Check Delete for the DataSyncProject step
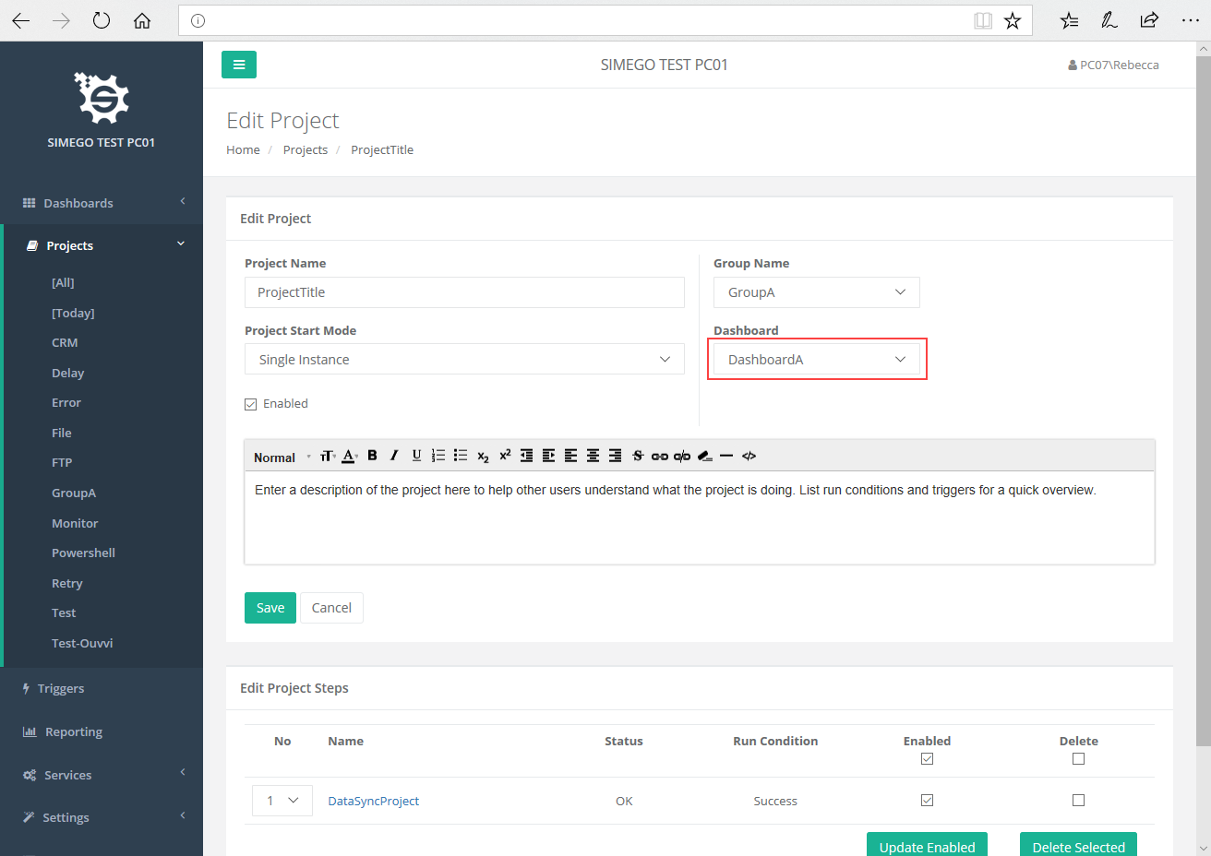Viewport: 1211px width, 856px height. [x=1078, y=800]
